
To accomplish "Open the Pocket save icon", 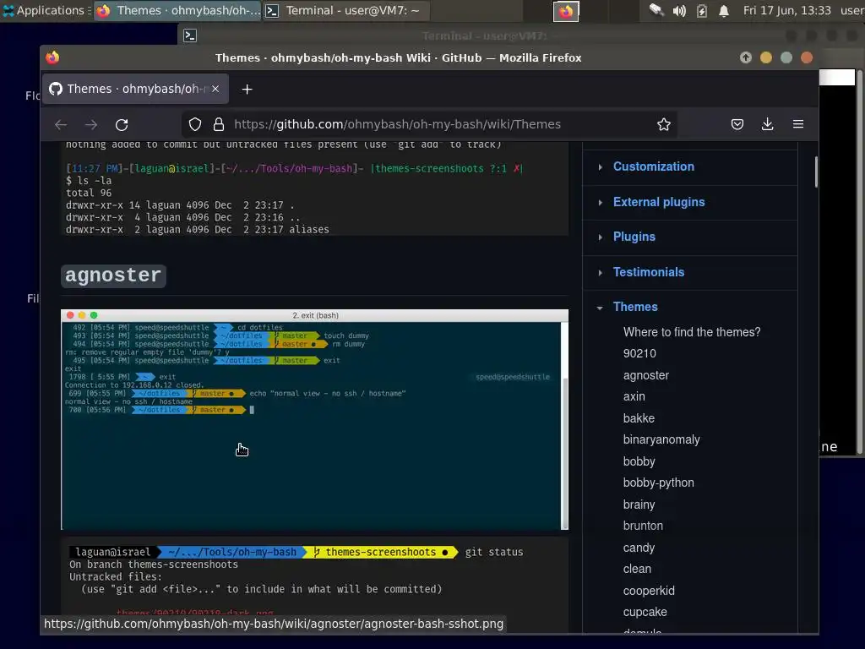I will [x=737, y=124].
